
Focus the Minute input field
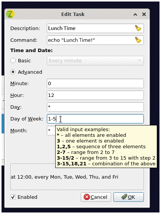[95, 83]
